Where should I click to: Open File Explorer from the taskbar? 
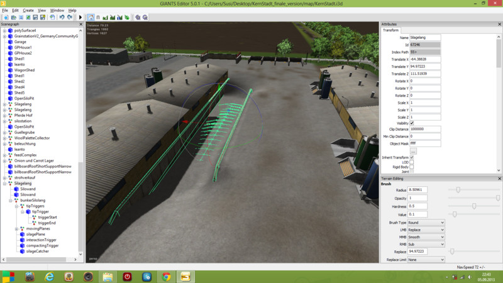[108, 276]
